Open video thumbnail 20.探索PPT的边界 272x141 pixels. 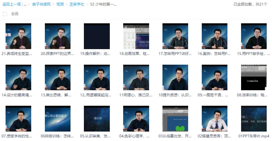coord(58,36)
